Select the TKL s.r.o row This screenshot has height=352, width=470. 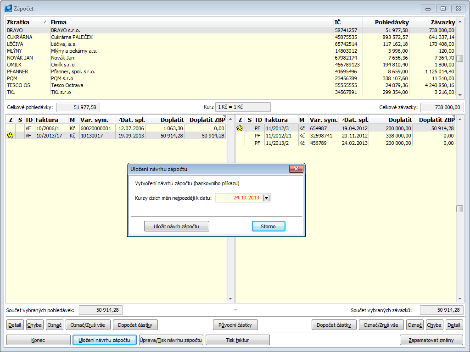point(231,92)
